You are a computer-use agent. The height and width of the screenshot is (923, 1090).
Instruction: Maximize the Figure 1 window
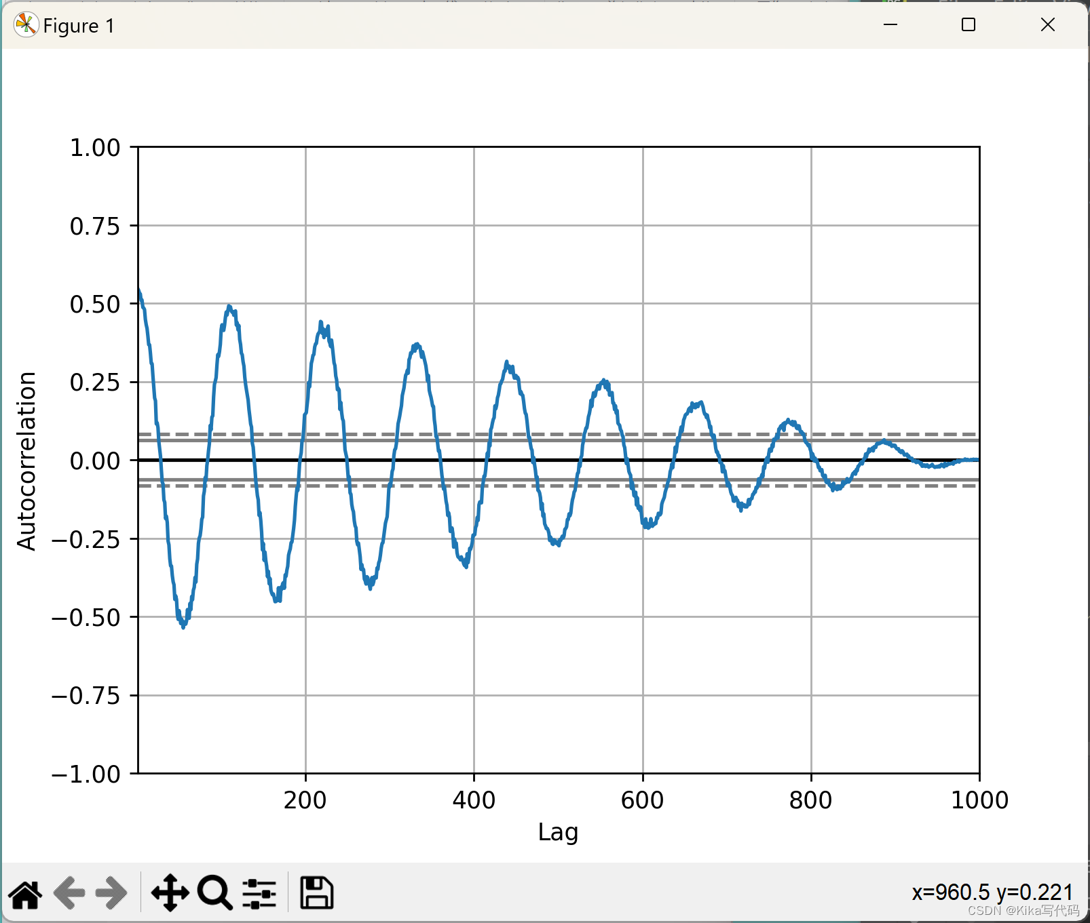click(969, 24)
